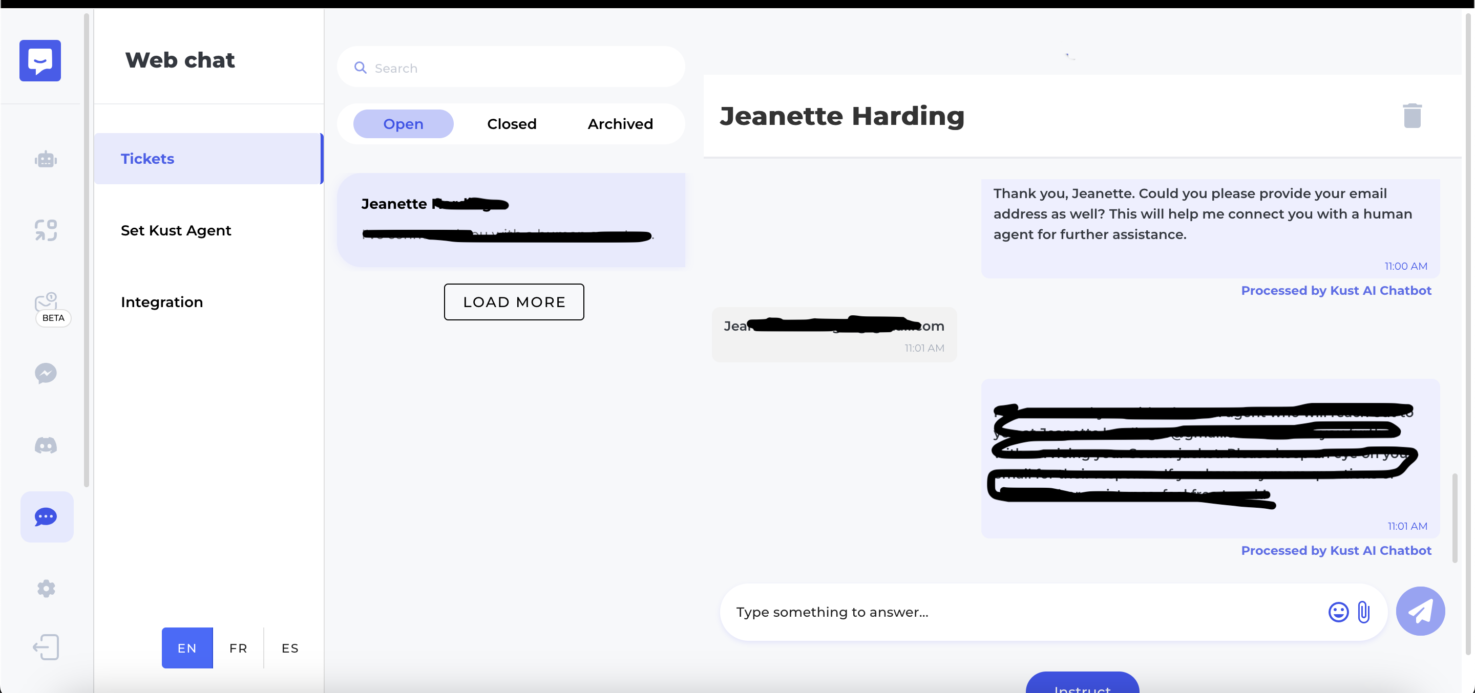Delete this conversation using trash icon

(1413, 116)
